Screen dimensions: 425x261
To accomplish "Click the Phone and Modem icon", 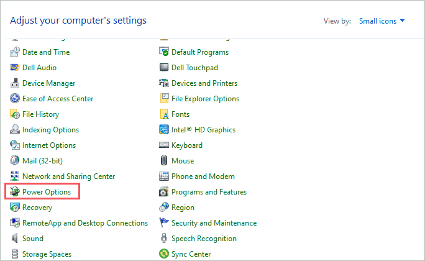I will pyautogui.click(x=163, y=176).
